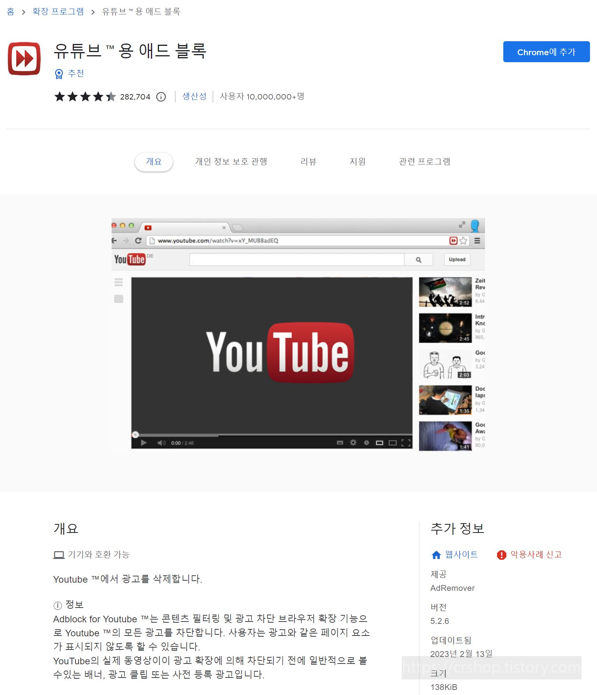The width and height of the screenshot is (597, 695).
Task: Click the laptop compatibility icon
Action: (x=59, y=555)
